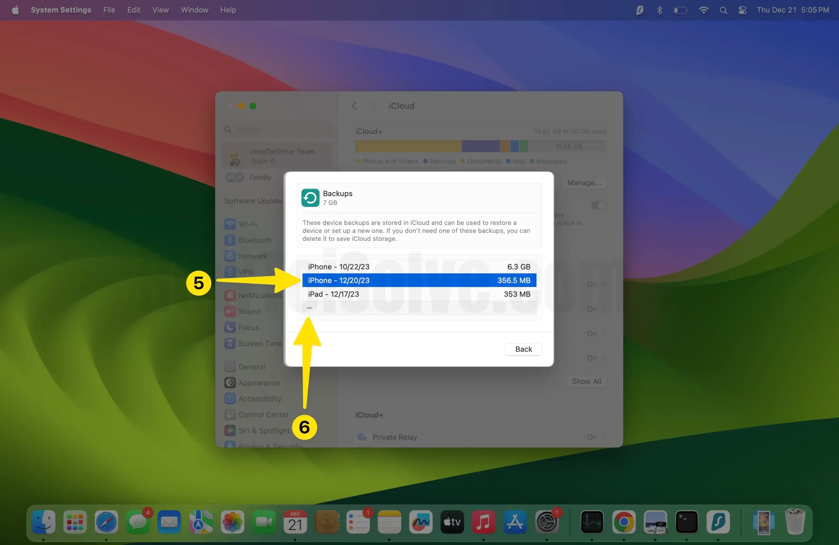Click the Backups icon in the dialog

[x=310, y=197]
